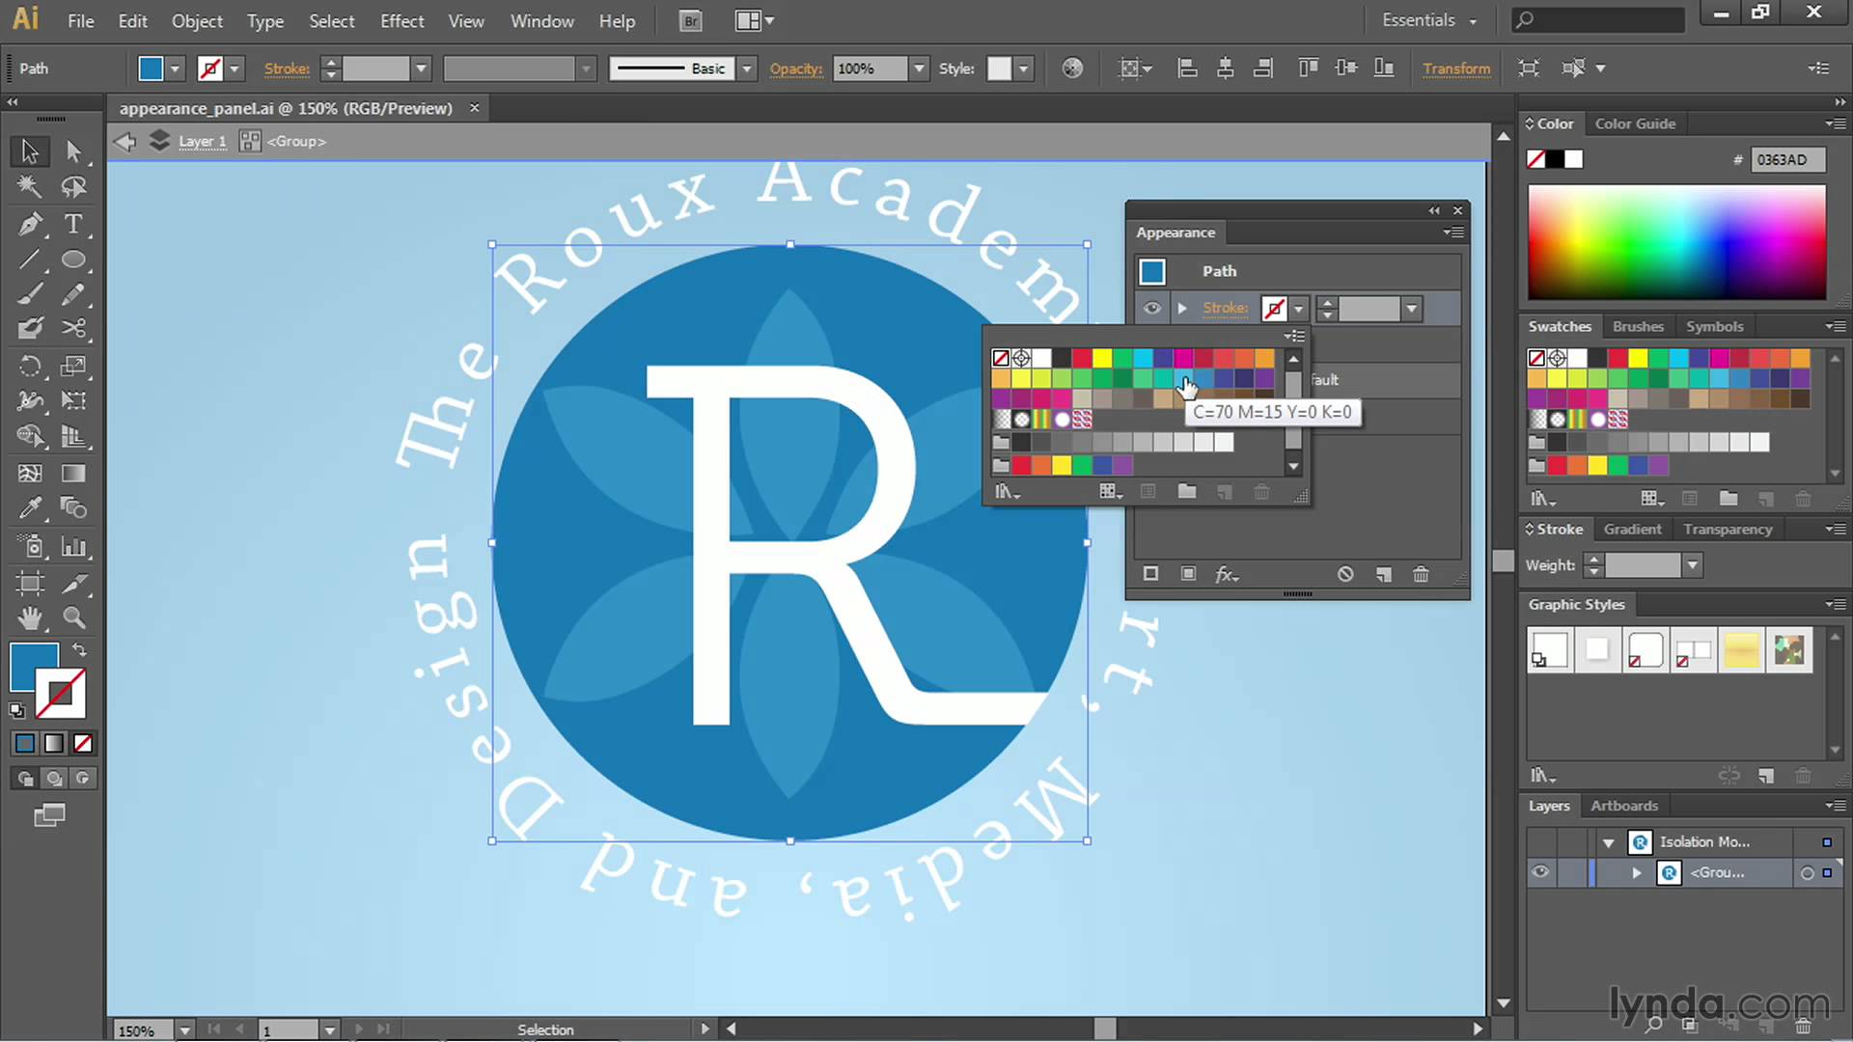This screenshot has height=1042, width=1853.
Task: Hide the <Grou...> layer in the Layers panel
Action: click(1540, 872)
